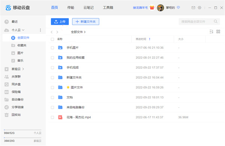
Task: Check the 我的应用收藏 row checkbox
Action: tap(52, 58)
